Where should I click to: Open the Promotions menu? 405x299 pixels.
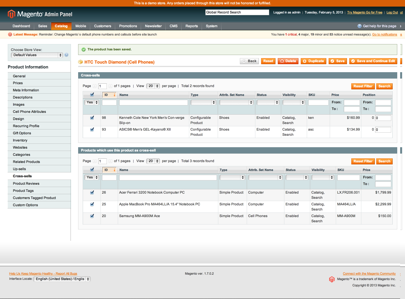128,26
